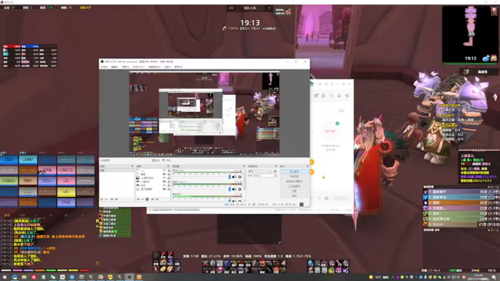Open Settings from the OBS Controls dock
500x281 pixels.
click(294, 191)
